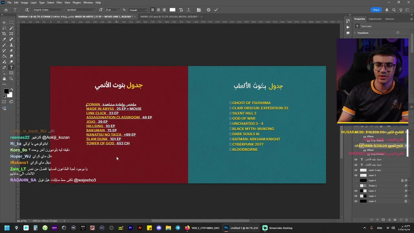Screen dimensions: 414x233
Task: Select the Eraser tool
Action: click(x=11, y=50)
